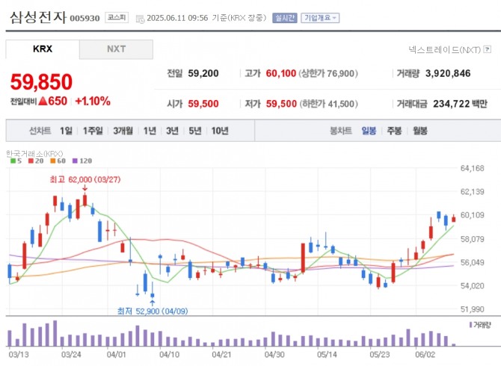Click the 시가 value 59,500
The height and width of the screenshot is (366, 501).
pos(203,104)
